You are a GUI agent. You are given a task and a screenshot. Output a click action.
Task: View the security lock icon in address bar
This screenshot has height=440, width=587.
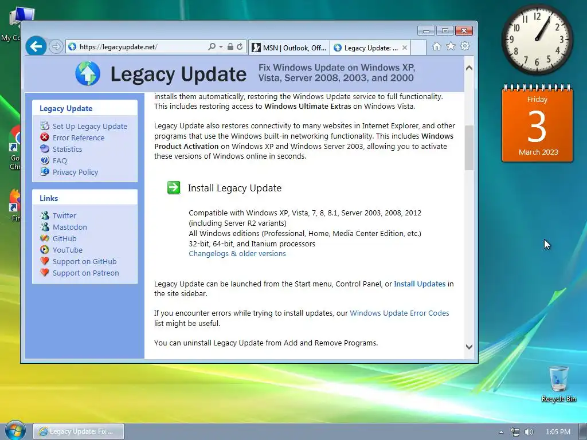click(x=230, y=47)
